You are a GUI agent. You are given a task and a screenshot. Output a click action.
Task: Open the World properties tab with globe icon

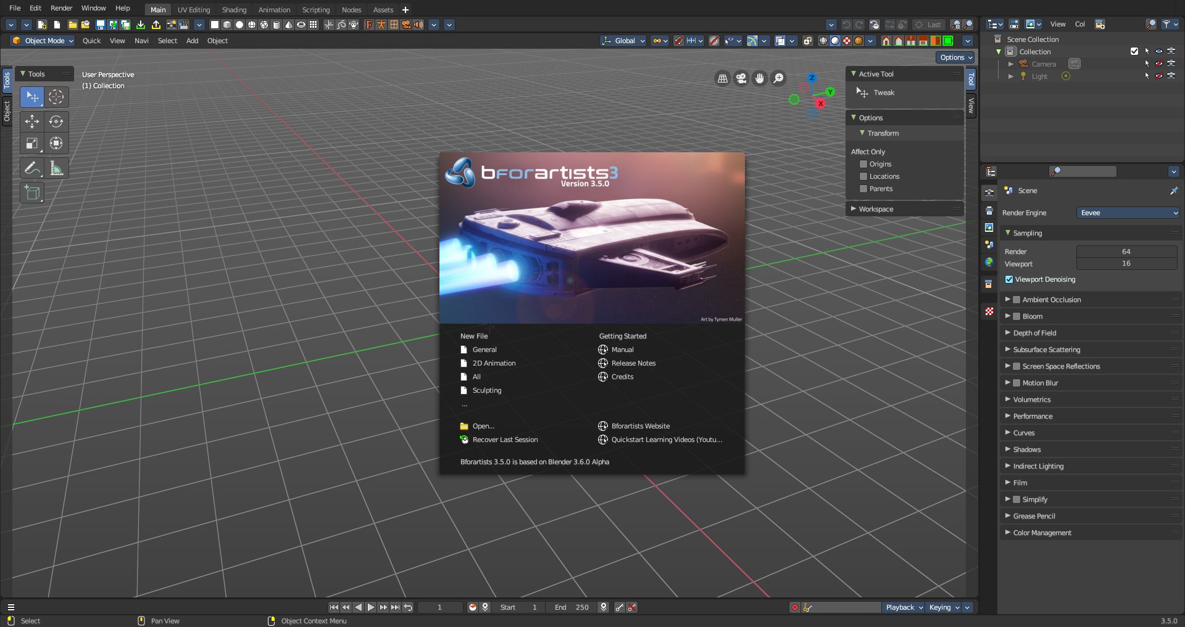989,263
